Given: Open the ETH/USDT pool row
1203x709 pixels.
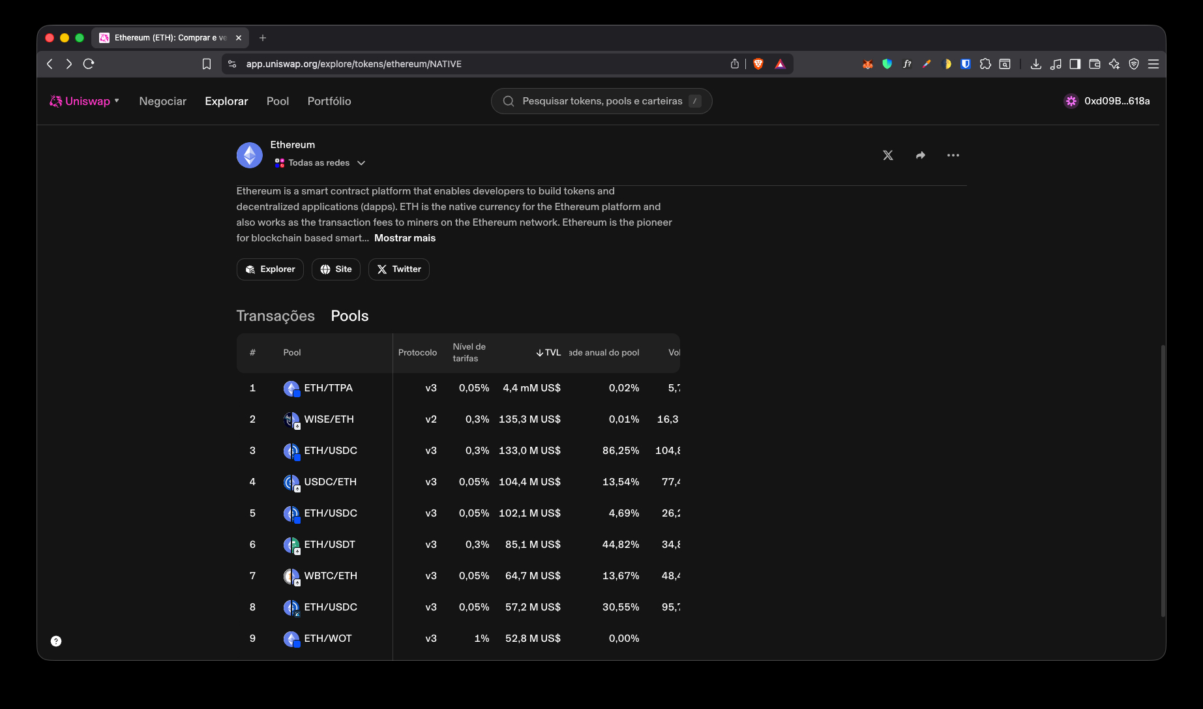Looking at the screenshot, I should tap(458, 545).
